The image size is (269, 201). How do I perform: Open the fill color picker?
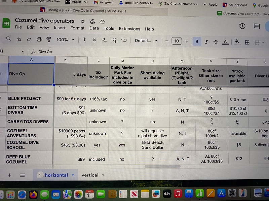[x=237, y=42]
